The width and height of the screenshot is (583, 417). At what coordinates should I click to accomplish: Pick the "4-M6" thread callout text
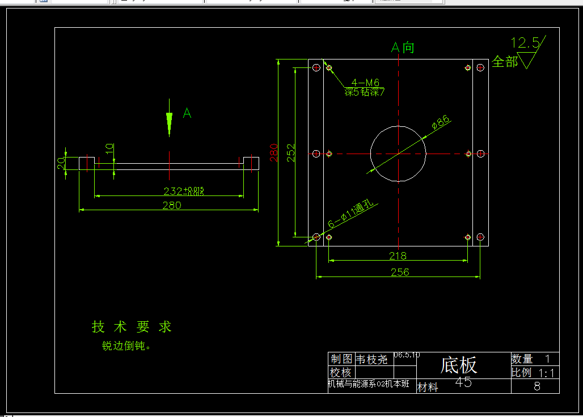(365, 82)
